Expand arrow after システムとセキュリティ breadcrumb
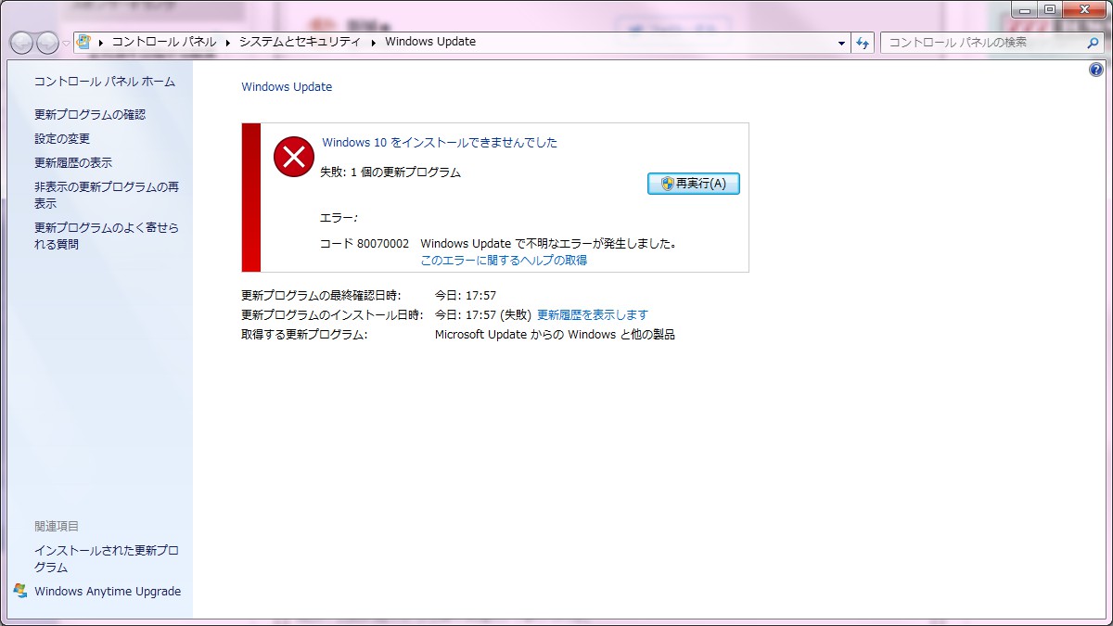Screen dimensions: 1113x626 [x=374, y=42]
